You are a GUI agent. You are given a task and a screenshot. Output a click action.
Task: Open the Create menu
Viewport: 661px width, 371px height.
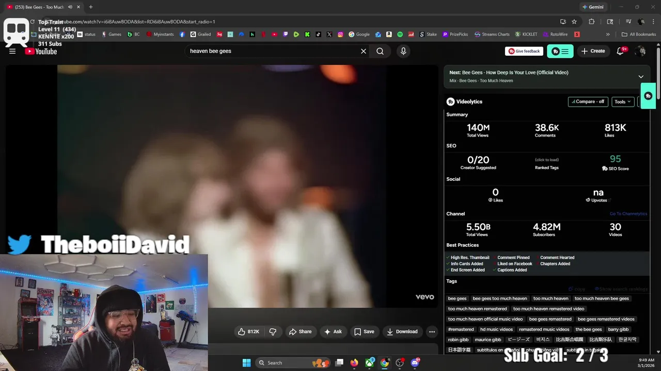click(593, 51)
